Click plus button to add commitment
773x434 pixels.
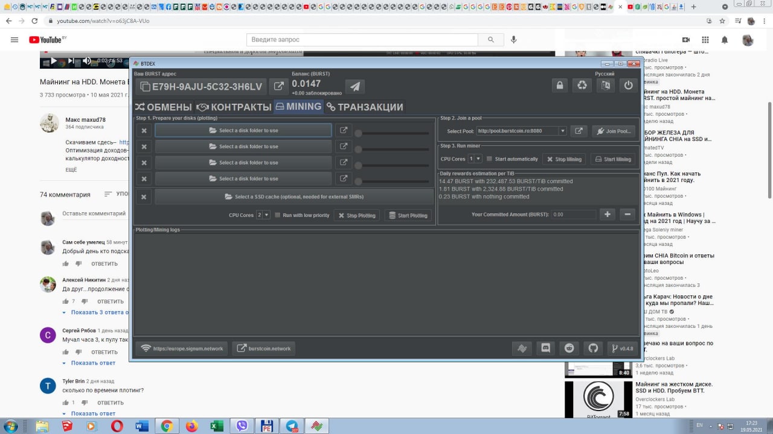coord(608,214)
